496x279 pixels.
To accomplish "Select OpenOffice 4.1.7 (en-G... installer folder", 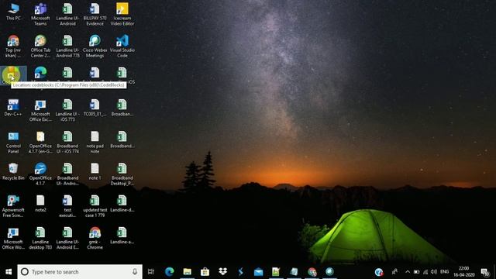I will pos(40,142).
